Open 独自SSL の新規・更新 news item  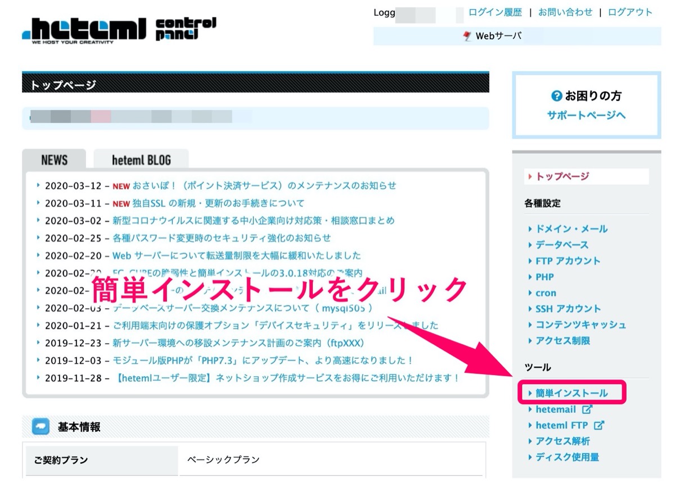217,203
